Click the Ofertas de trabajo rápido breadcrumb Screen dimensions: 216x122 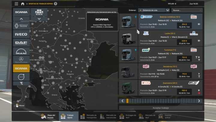tap(40, 4)
